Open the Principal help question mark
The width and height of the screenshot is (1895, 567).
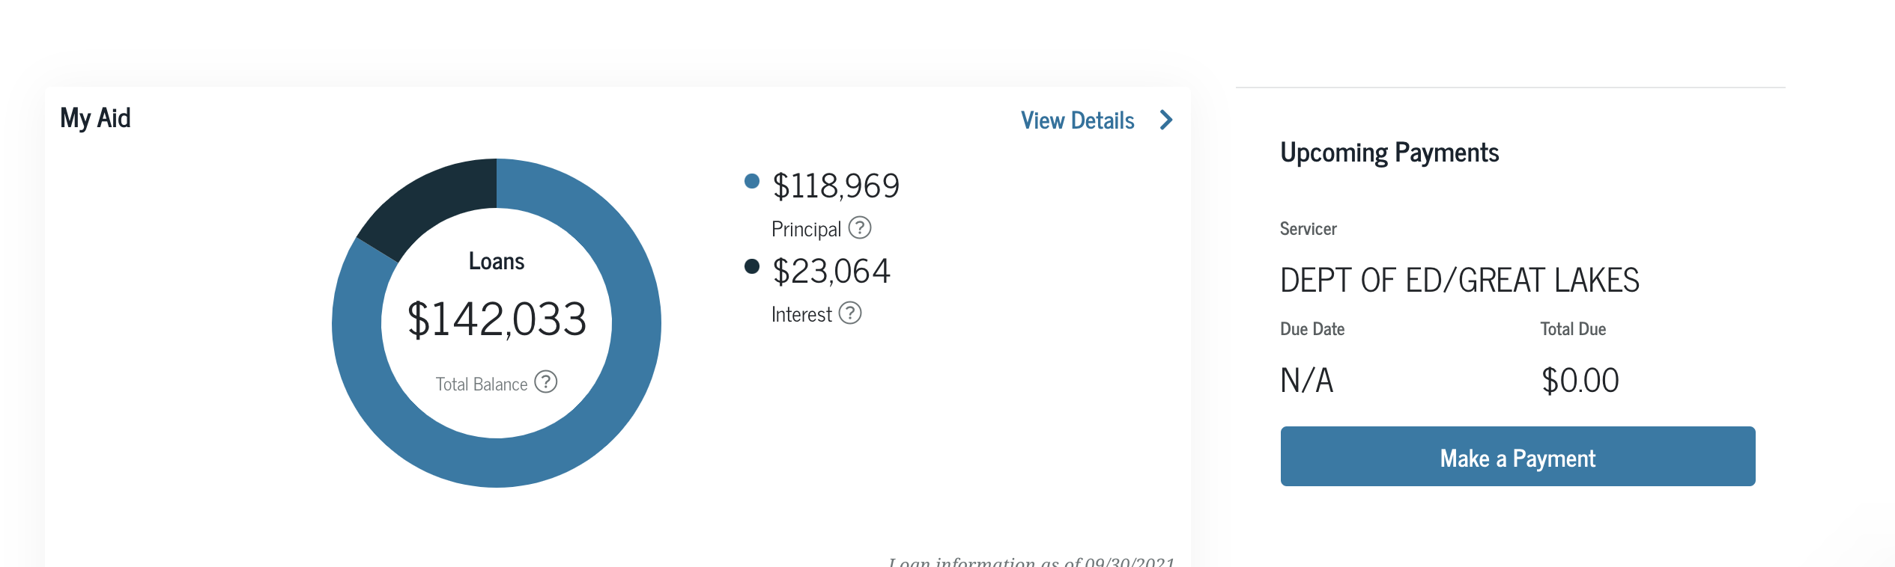[x=860, y=227]
